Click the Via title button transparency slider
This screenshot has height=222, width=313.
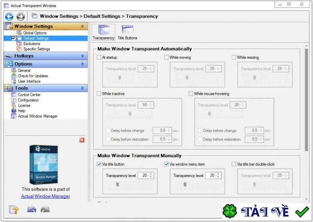point(130,184)
